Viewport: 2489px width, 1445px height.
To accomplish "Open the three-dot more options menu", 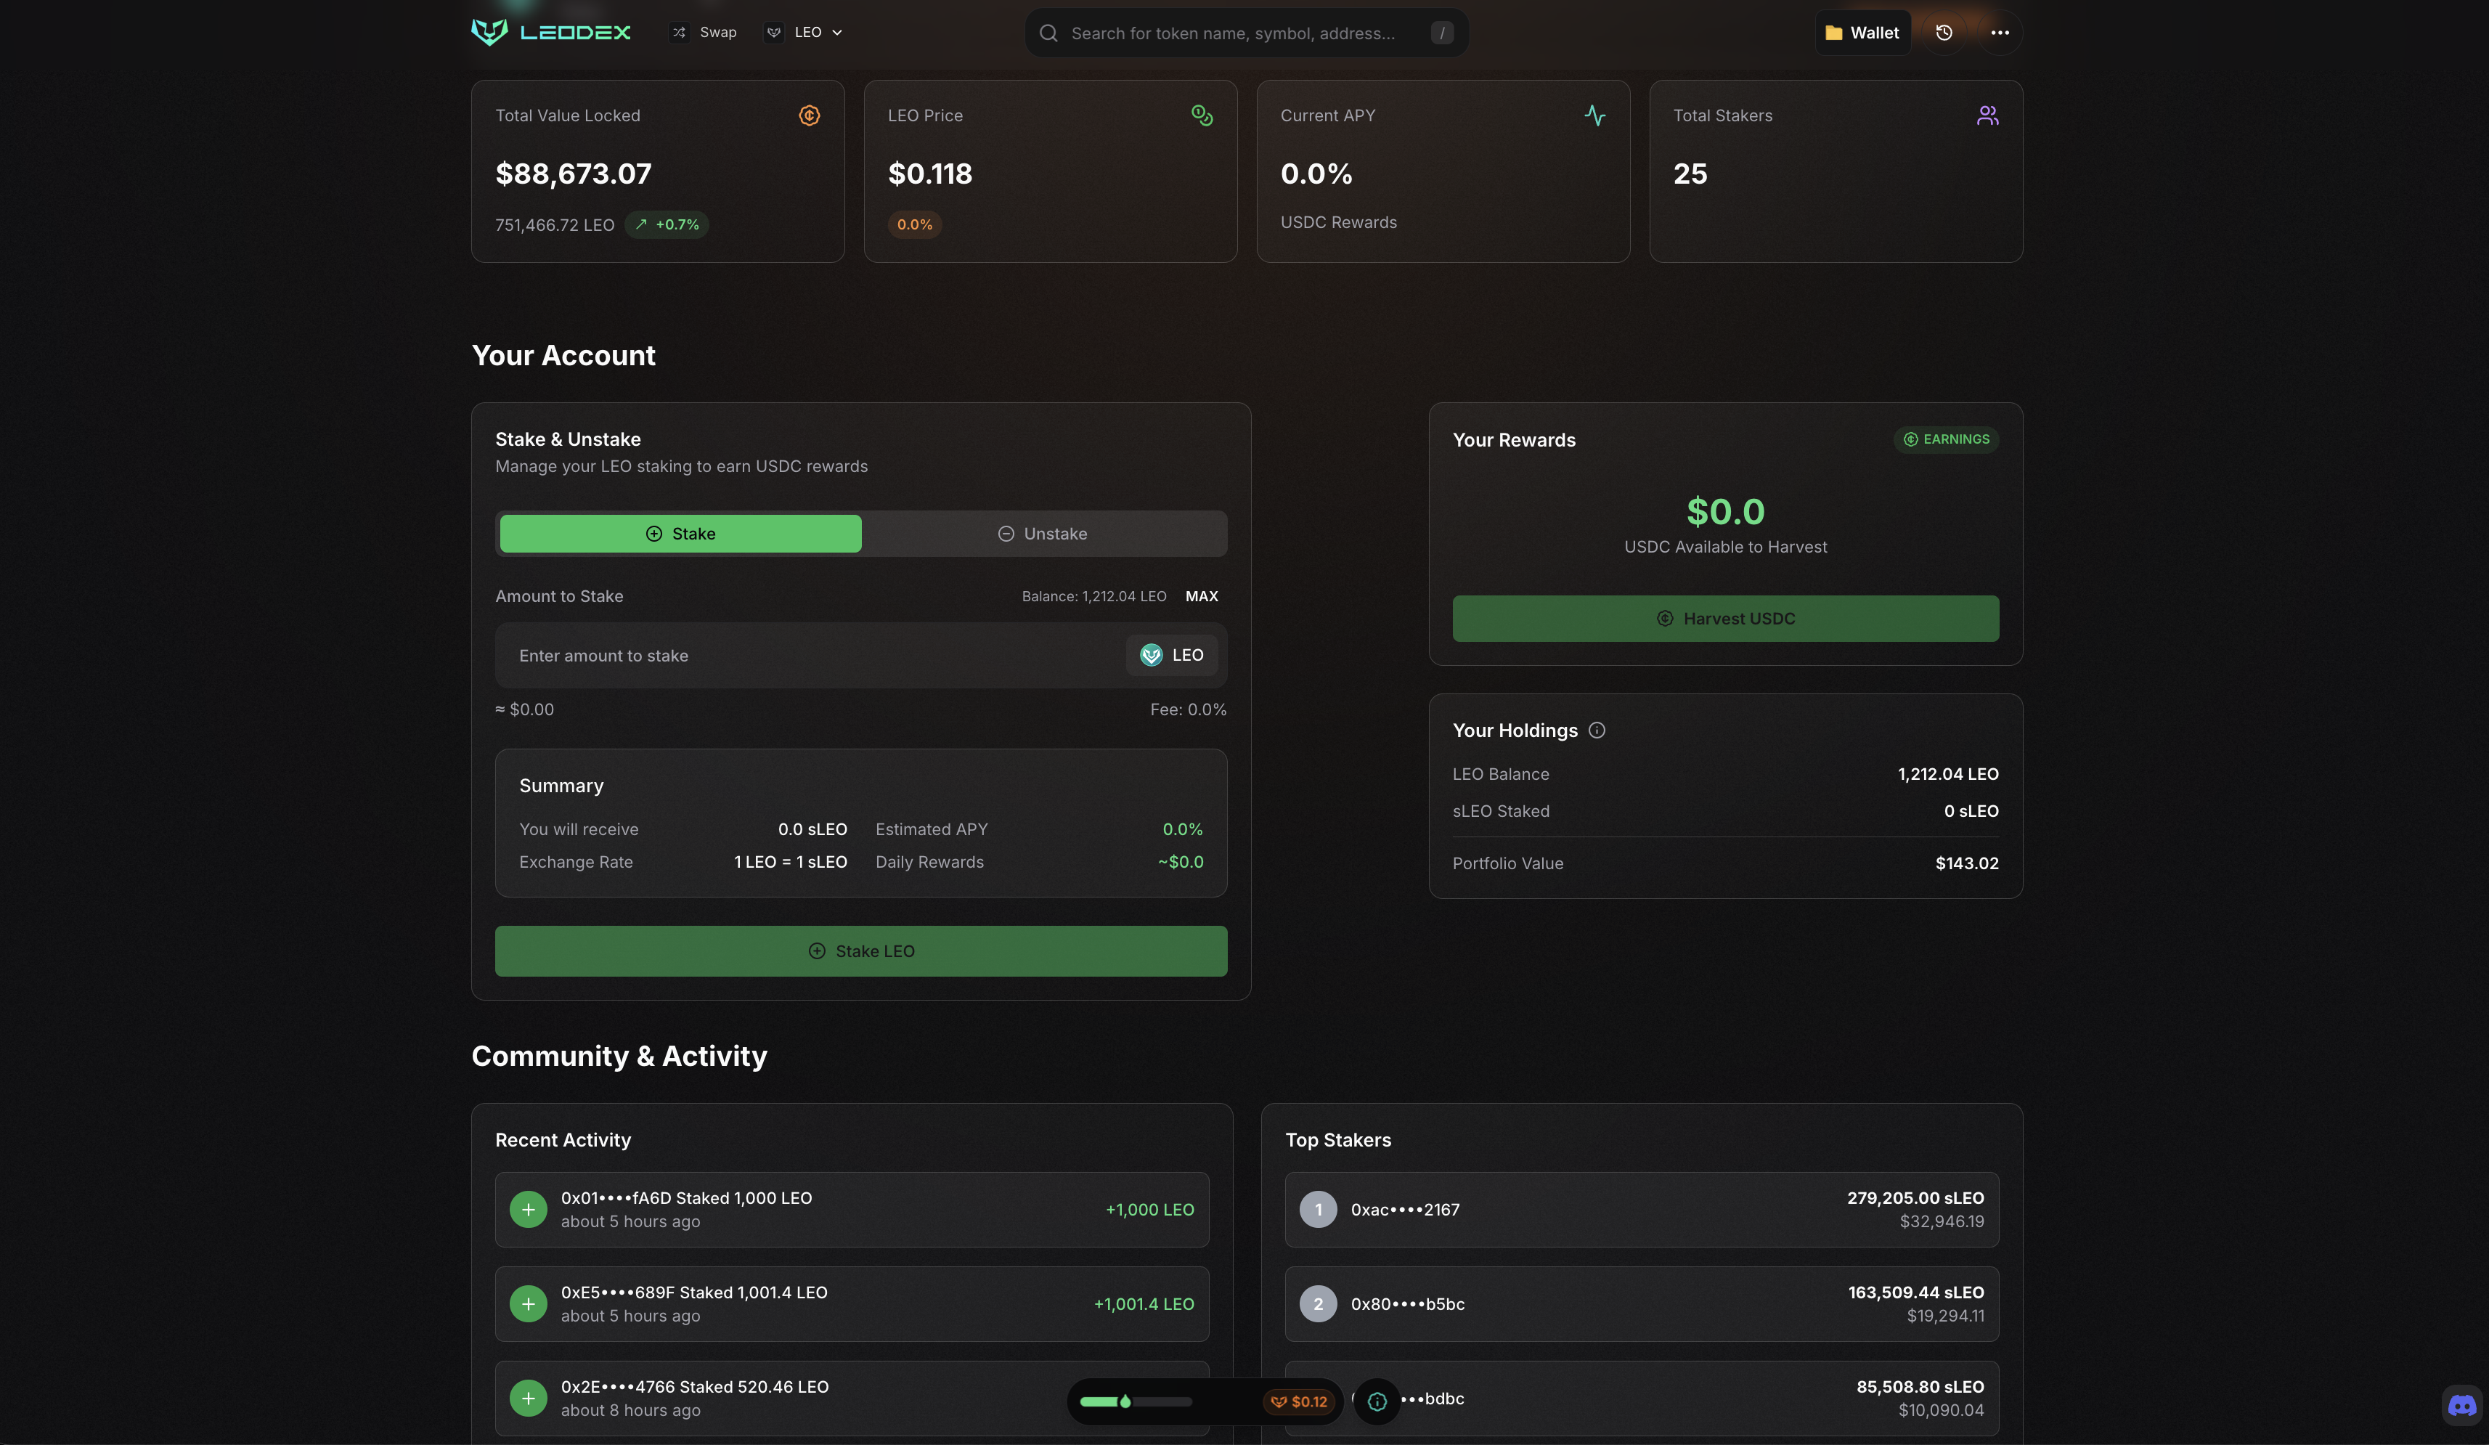I will (x=2000, y=33).
